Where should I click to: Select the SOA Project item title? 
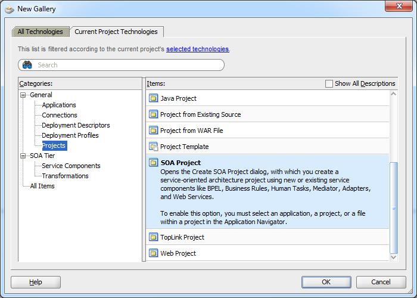click(181, 163)
